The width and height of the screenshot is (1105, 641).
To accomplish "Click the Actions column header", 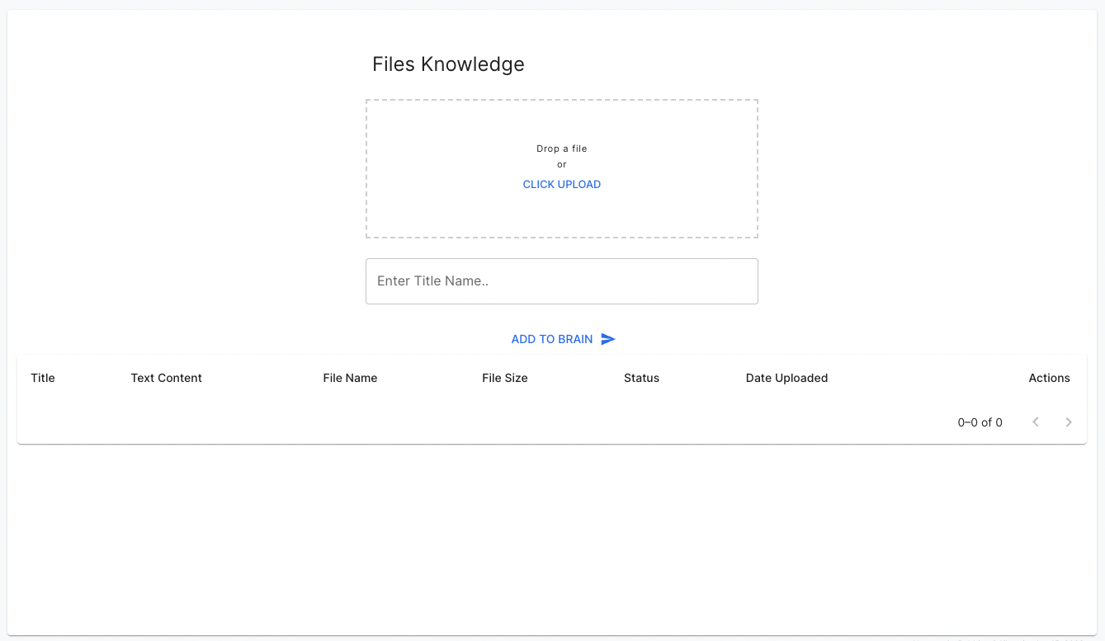I will pos(1049,378).
